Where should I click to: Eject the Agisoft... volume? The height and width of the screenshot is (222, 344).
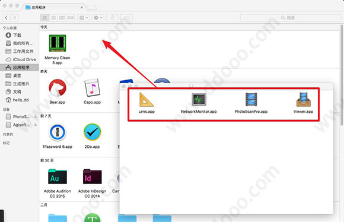tap(36, 125)
